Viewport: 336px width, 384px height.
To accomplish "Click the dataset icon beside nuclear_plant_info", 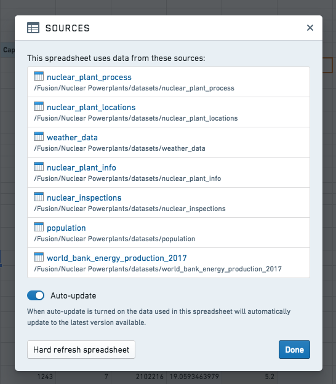I will point(39,167).
